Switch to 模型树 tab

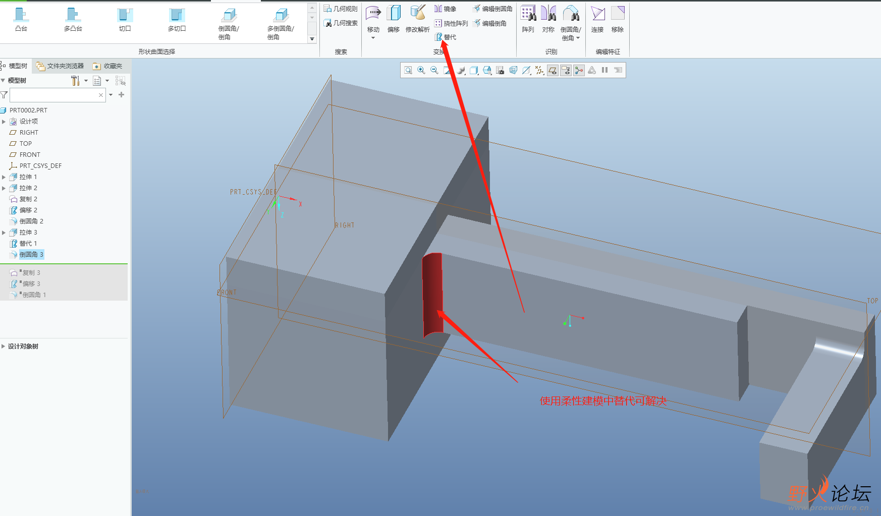coord(15,66)
